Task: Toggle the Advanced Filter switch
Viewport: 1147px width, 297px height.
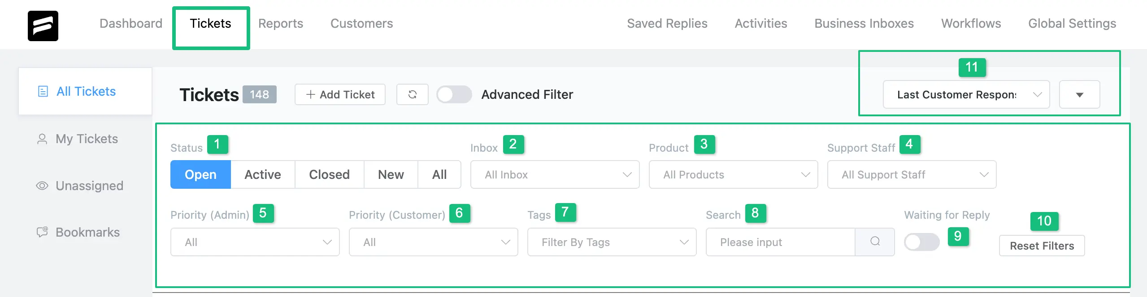Action: [x=454, y=94]
